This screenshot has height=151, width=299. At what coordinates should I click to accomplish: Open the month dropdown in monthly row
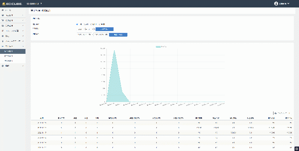coord(91,29)
